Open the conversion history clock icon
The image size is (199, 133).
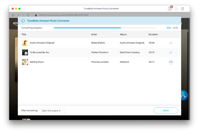tap(170, 9)
